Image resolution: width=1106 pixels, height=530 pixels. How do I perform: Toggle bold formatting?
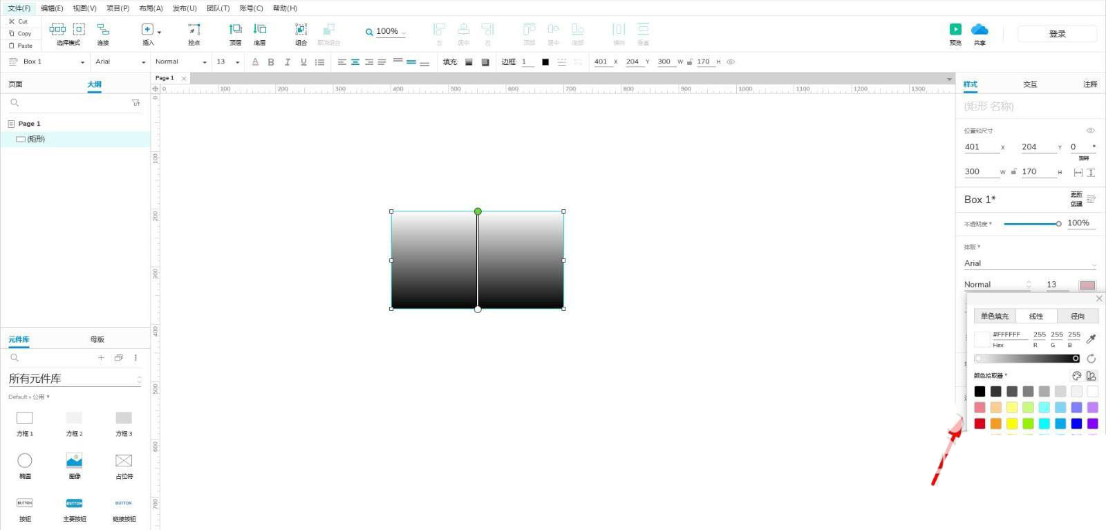[x=271, y=62]
